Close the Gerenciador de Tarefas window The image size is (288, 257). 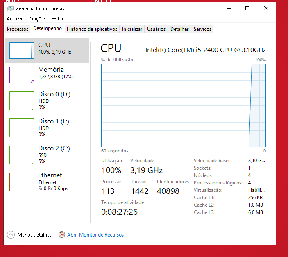click(266, 9)
